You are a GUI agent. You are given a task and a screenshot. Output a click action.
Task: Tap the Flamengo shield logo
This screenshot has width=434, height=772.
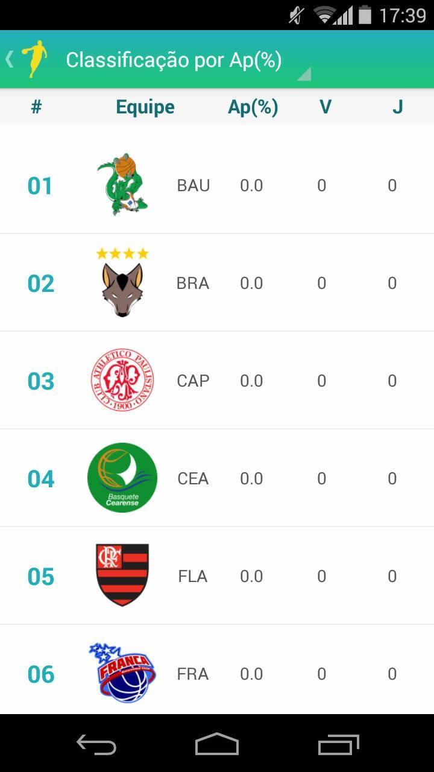pos(122,575)
